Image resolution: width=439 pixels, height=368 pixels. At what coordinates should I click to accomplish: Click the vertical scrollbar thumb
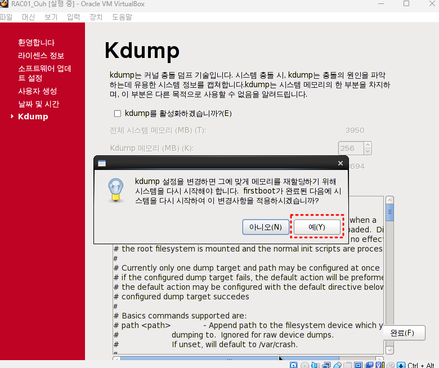coord(389,212)
